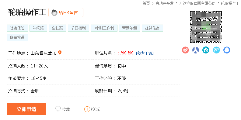
Task: Select the 班车接送 benefit tag
Action: (x=17, y=37)
